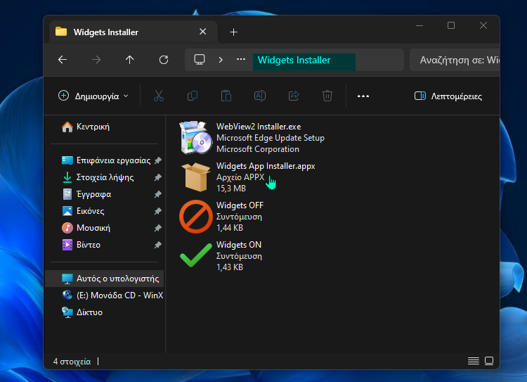Switch to large thumbnails view in status bar
This screenshot has width=527, height=382.
(489, 361)
